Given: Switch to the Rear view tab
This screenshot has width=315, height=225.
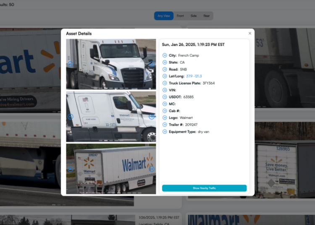Looking at the screenshot, I should 207,16.
